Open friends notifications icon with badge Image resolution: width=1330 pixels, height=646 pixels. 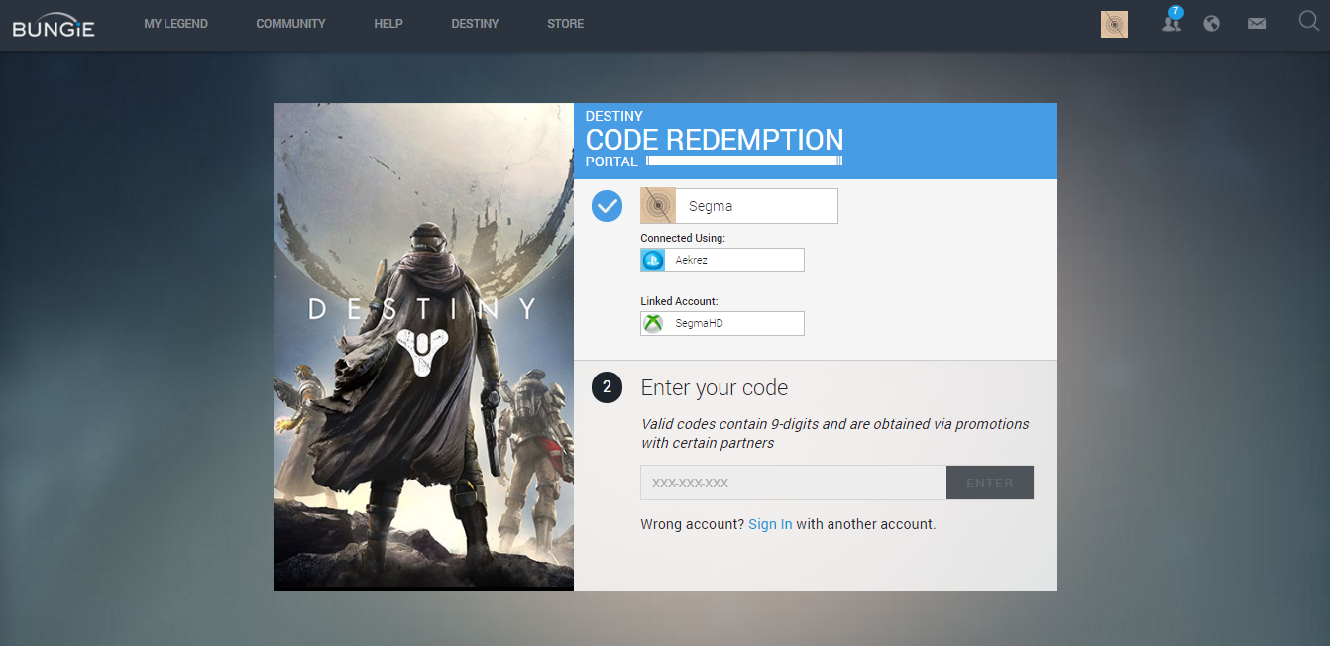[1171, 21]
